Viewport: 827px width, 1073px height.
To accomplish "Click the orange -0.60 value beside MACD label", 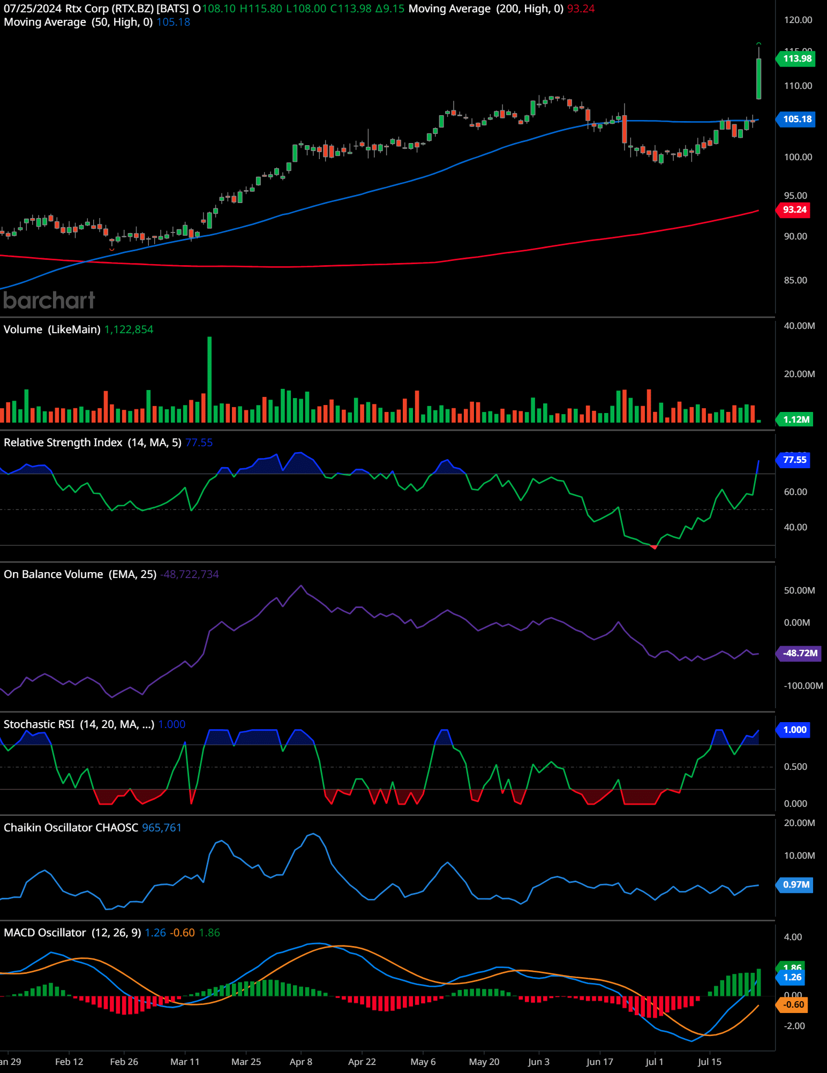I will coord(183,933).
